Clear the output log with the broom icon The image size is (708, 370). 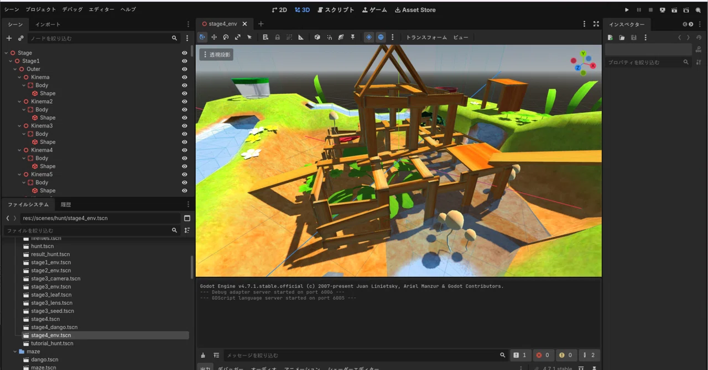[203, 355]
